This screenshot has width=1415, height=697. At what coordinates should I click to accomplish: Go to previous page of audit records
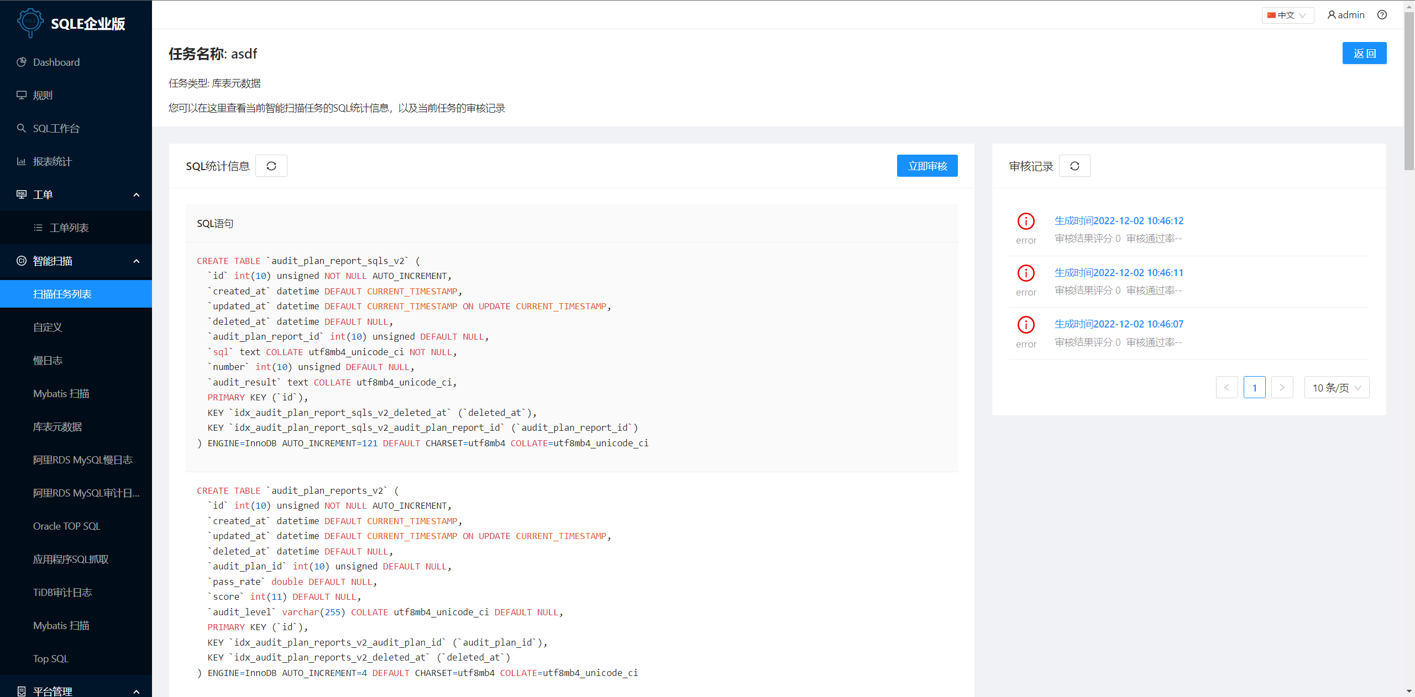pyautogui.click(x=1227, y=387)
